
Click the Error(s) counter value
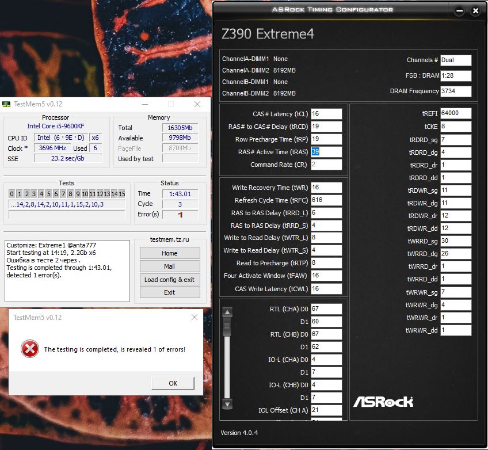(180, 215)
